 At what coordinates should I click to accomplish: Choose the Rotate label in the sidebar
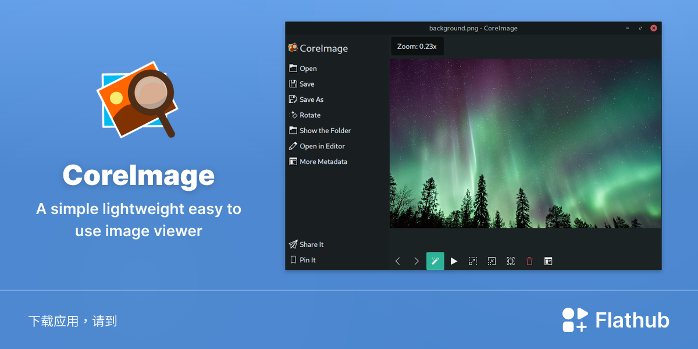pos(310,115)
